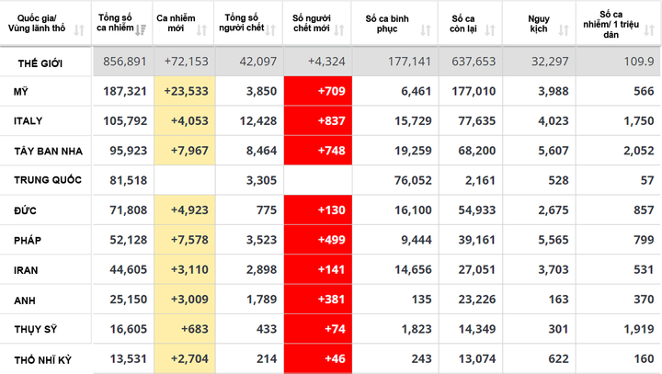662x374 pixels.
Task: Select the ĐỨC country row label
Action: point(25,210)
